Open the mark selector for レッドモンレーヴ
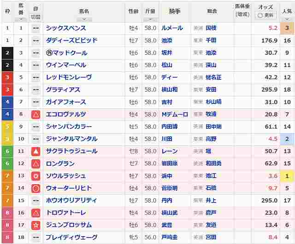Screen dimensions: 295x244 tap(36, 77)
